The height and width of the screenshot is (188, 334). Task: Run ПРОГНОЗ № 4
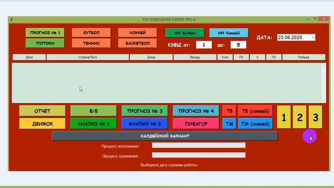tap(196, 111)
